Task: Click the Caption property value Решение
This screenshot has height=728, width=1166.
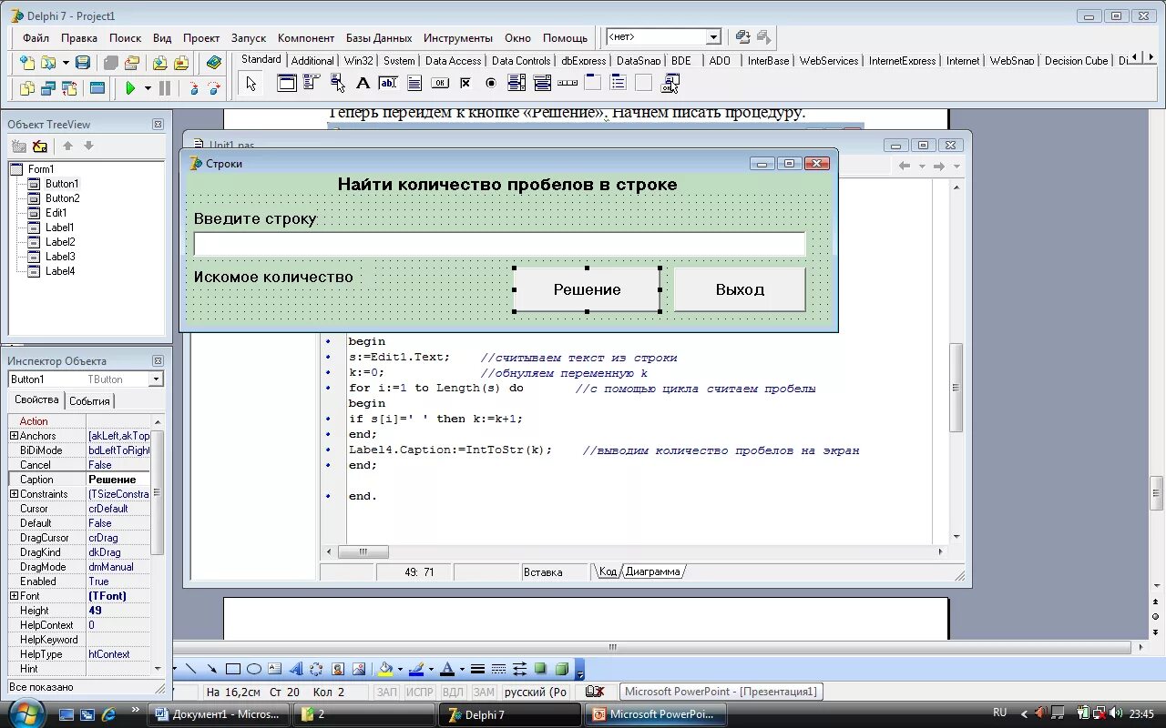Action: tap(118, 480)
